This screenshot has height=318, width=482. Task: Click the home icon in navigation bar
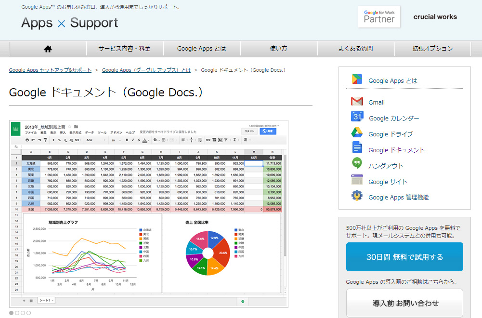[x=48, y=49]
